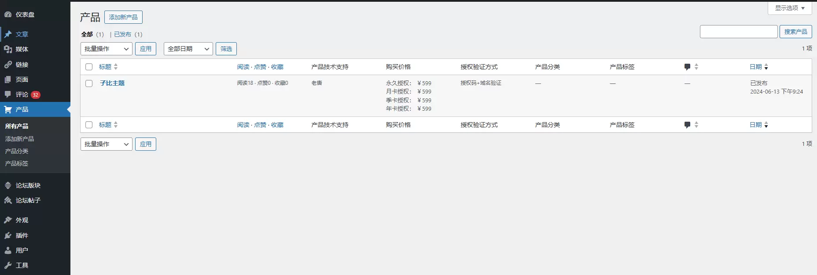Viewport: 817px width, 275px height.
Task: Sort by 日期 in table footer
Action: tap(759, 125)
